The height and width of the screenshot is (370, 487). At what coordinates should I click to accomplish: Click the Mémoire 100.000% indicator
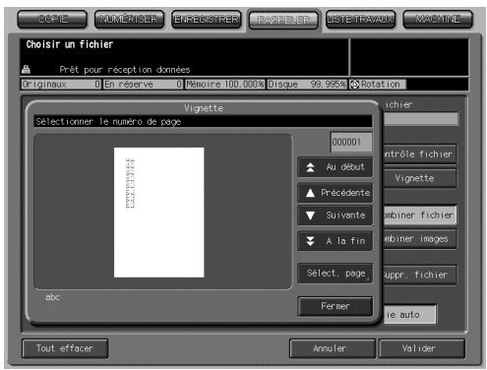[x=225, y=85]
